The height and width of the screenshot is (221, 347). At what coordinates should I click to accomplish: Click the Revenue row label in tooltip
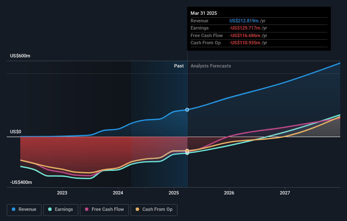pyautogui.click(x=199, y=21)
